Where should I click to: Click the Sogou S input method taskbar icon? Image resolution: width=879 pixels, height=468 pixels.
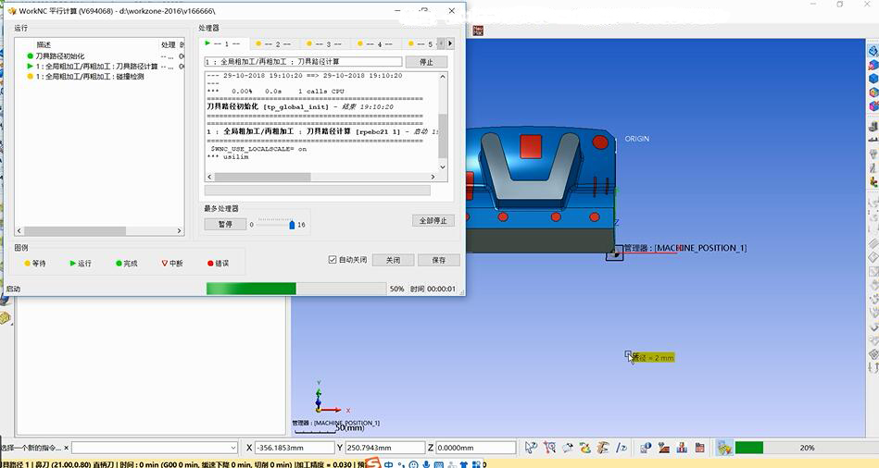tap(373, 462)
